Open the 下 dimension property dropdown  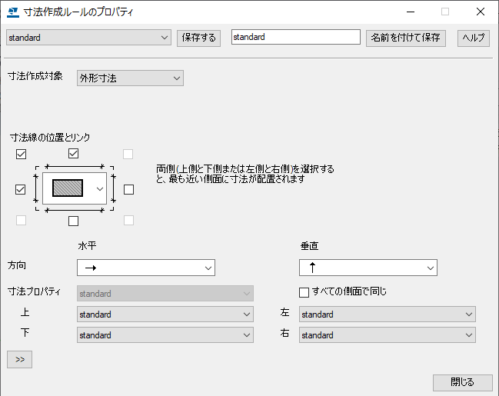pos(165,335)
